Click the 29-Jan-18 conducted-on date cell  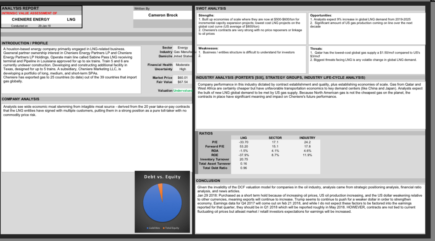44,26
